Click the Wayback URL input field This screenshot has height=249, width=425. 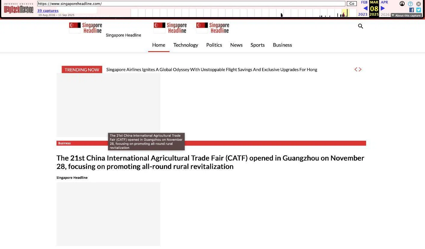point(191,4)
